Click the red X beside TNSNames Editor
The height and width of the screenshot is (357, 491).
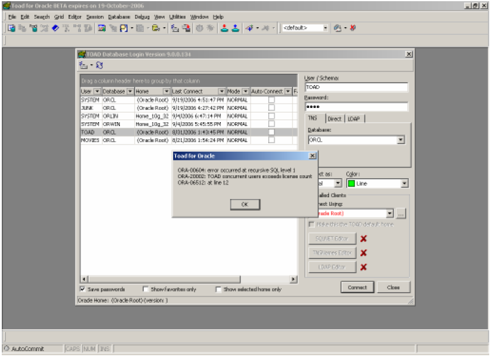click(x=363, y=253)
